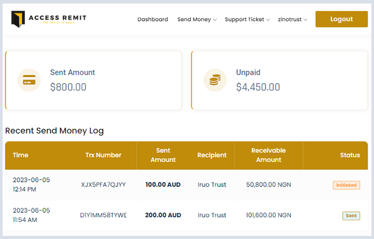The image size is (374, 239).
Task: Click Iruo Trust in the 11:54 AM row
Action: click(212, 215)
